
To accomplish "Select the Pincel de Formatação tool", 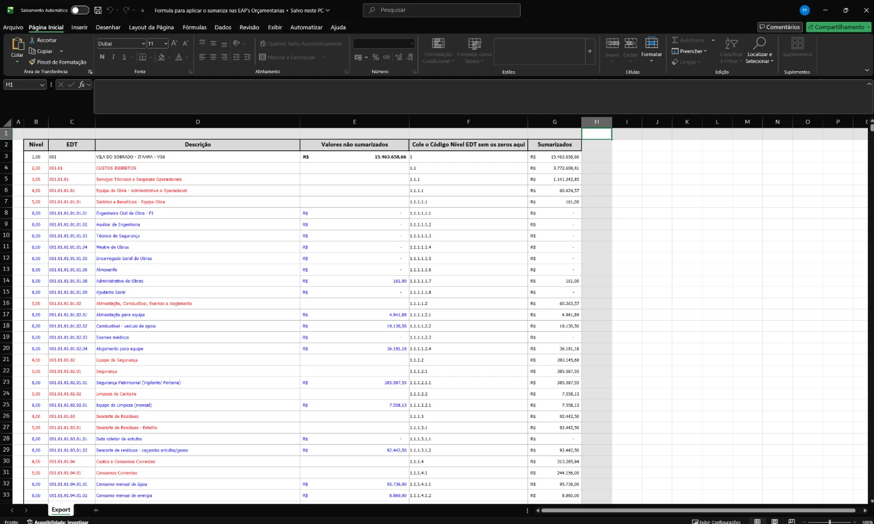I will tap(32, 62).
